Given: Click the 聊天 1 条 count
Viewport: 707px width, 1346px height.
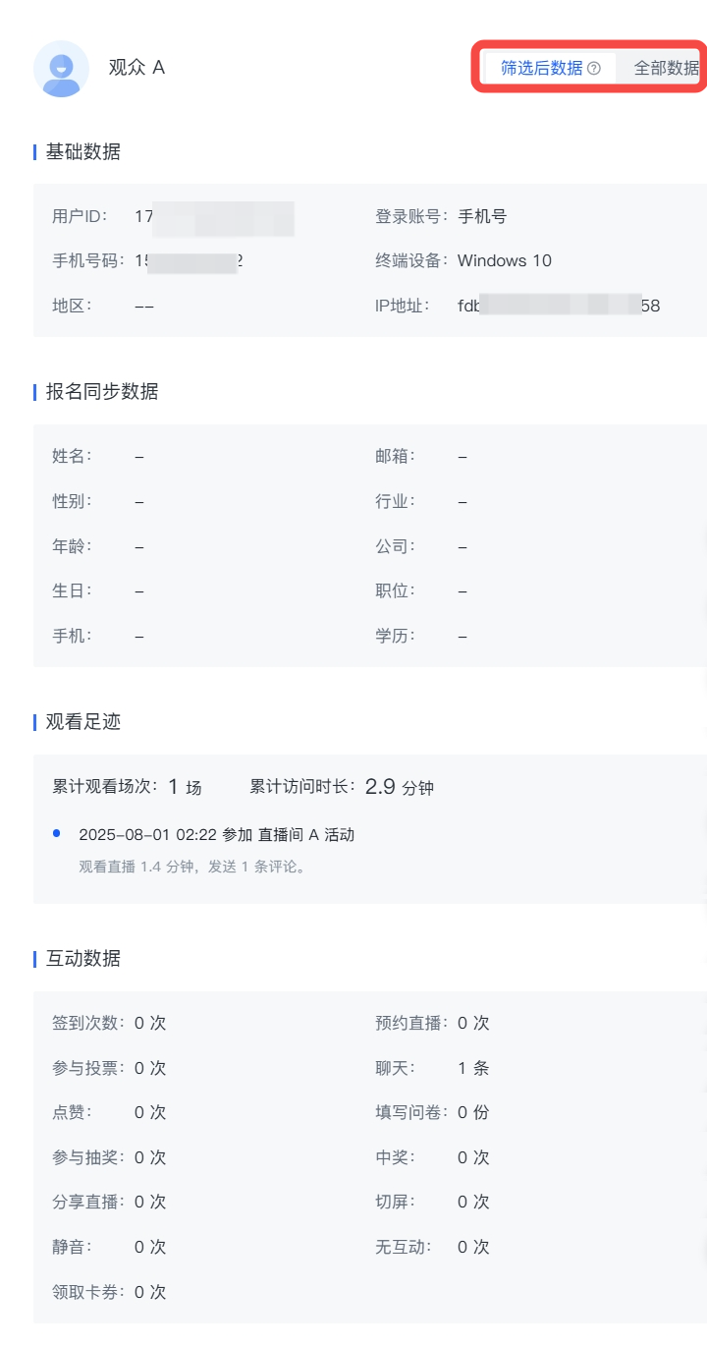Looking at the screenshot, I should point(473,1068).
